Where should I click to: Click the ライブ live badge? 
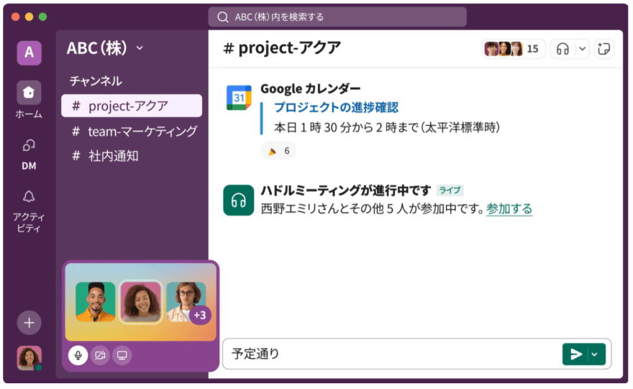[450, 190]
